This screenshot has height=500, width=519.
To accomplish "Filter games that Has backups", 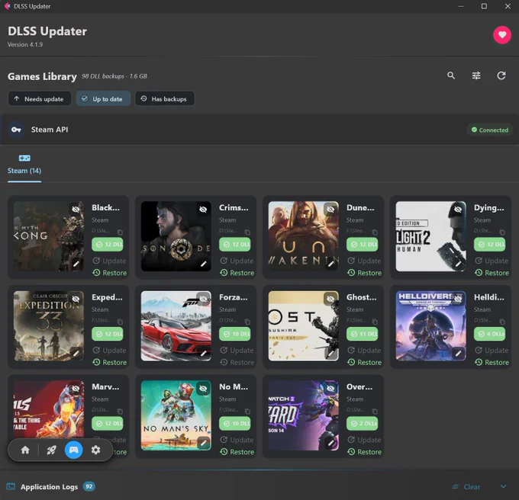I will 165,99.
